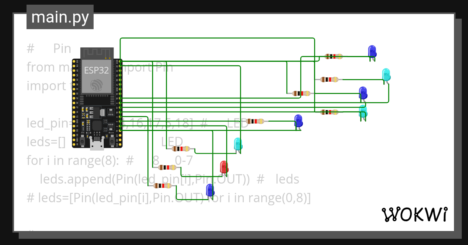Click the micro USB connector on the ESP32 board

click(x=96, y=145)
